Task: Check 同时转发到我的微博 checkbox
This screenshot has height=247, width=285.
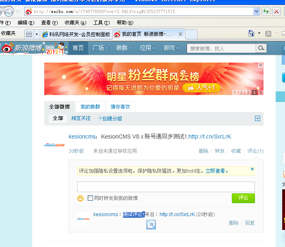Action: click(91, 198)
